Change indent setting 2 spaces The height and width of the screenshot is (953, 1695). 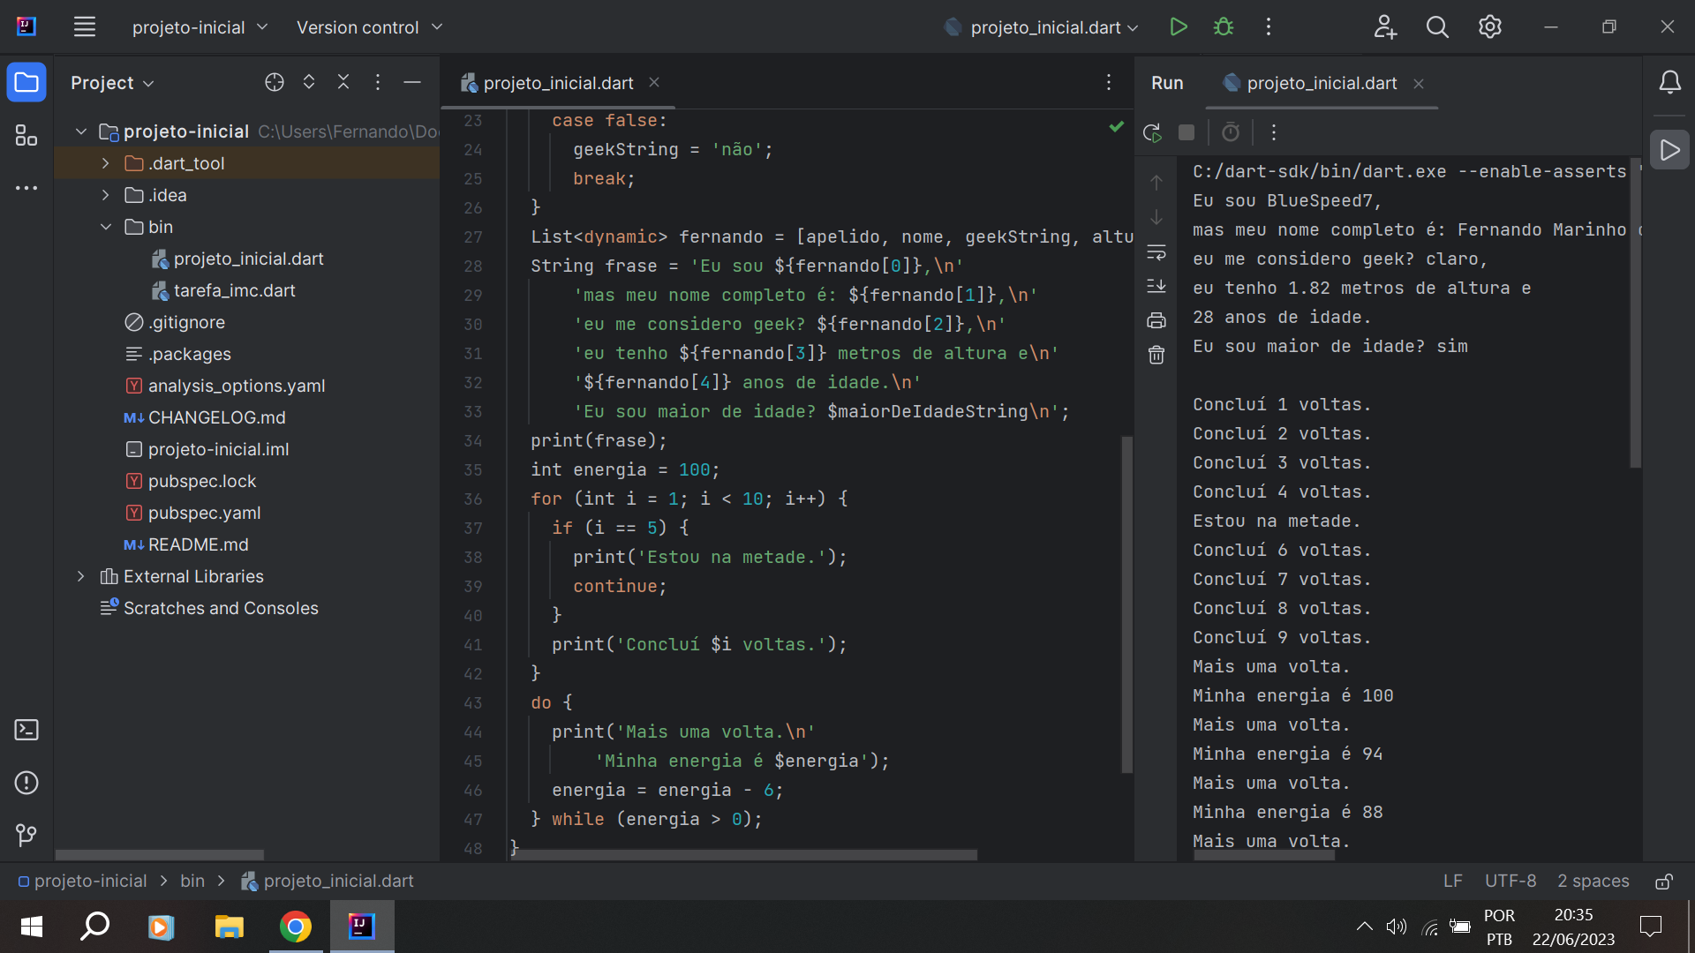click(x=1593, y=881)
